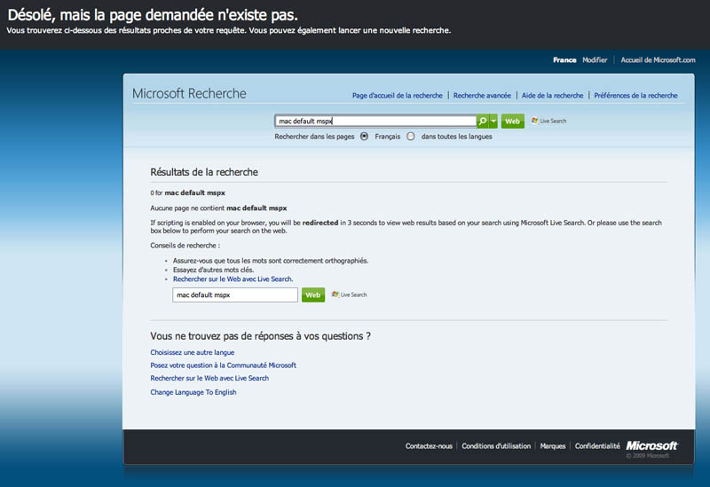Open 'Posez votre question à la Communauté Microsoft'

point(224,365)
